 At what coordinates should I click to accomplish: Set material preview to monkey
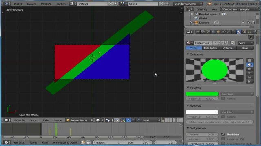coord(250,73)
